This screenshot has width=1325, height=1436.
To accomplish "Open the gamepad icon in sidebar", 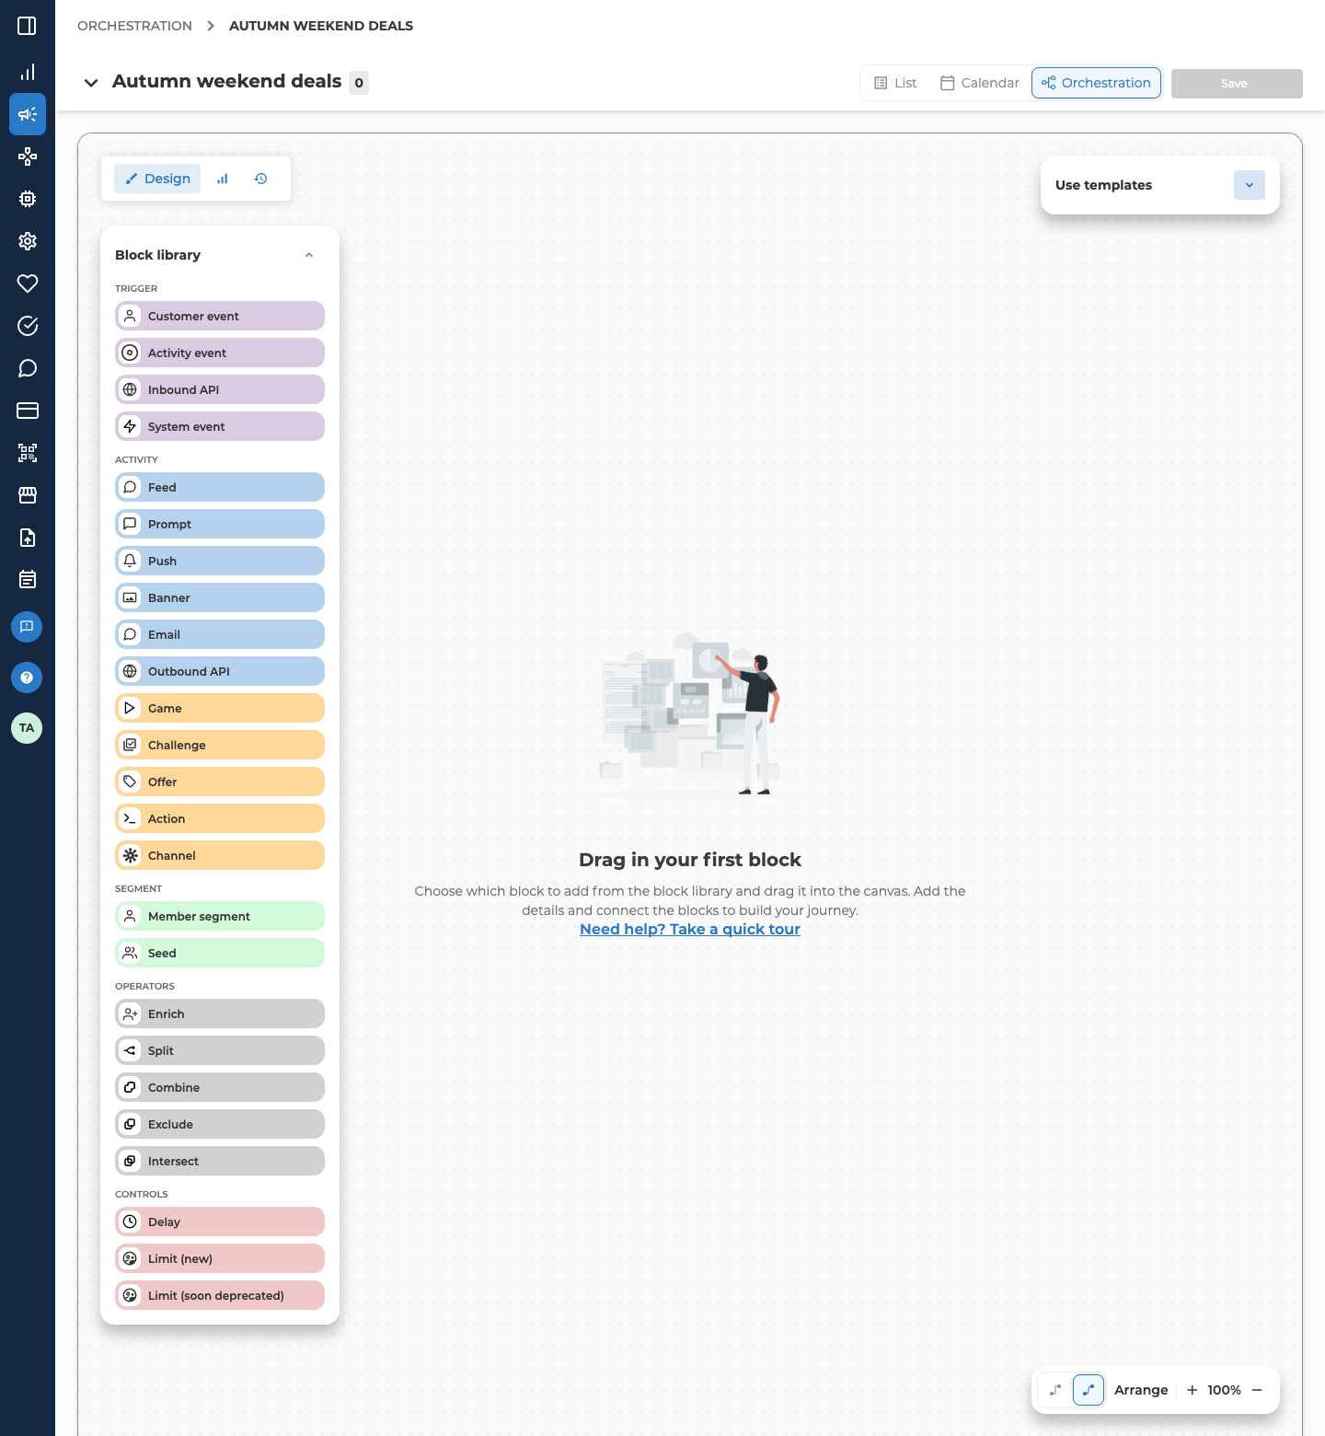I will 27,156.
